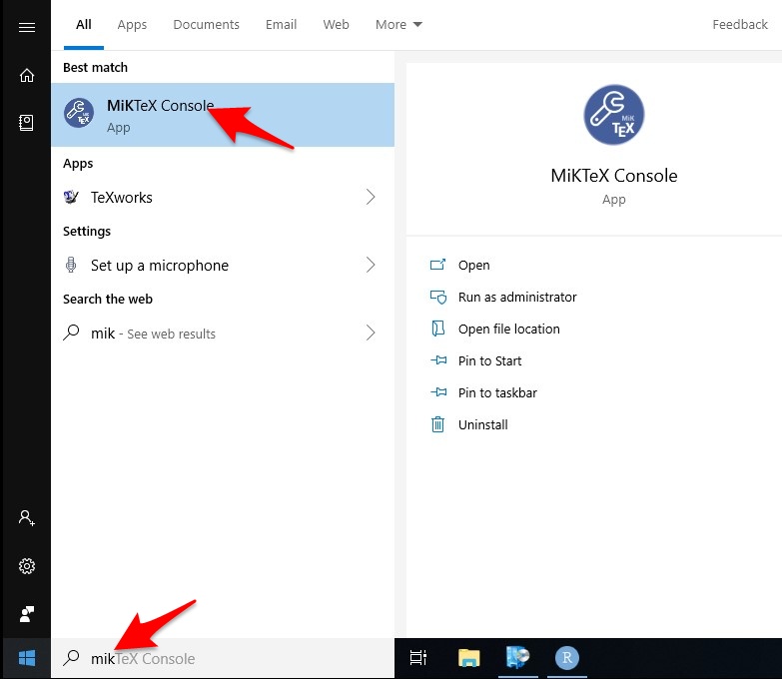Choose Uninstall for MiKTeX Console
The image size is (782, 679).
pyautogui.click(x=482, y=424)
